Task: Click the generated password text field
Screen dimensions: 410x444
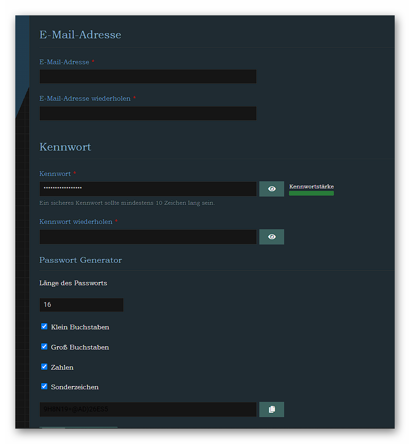Action: (148, 409)
